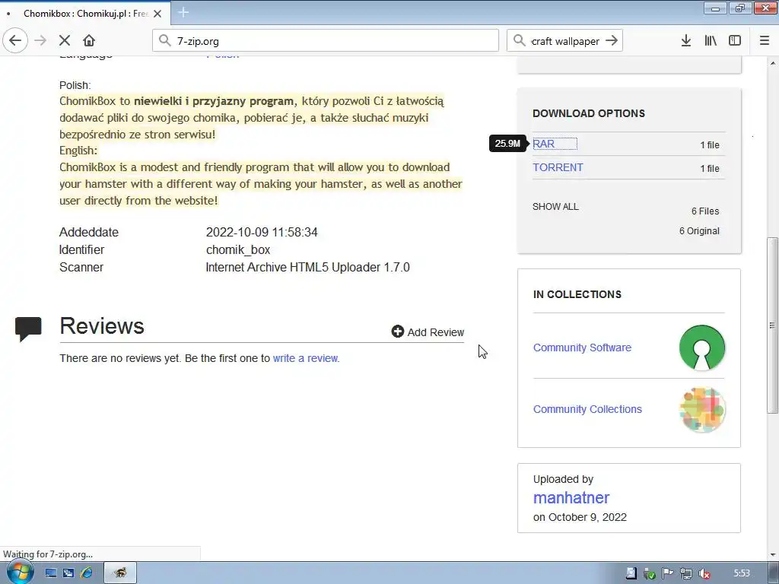Select the Identifier value chomik_box
The height and width of the screenshot is (584, 779).
(238, 249)
